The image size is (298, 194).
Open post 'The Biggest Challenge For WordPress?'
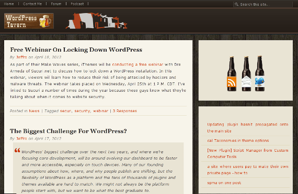pos(68,131)
